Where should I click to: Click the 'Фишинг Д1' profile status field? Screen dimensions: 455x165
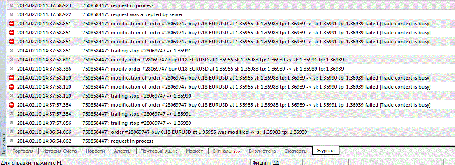click(266, 162)
